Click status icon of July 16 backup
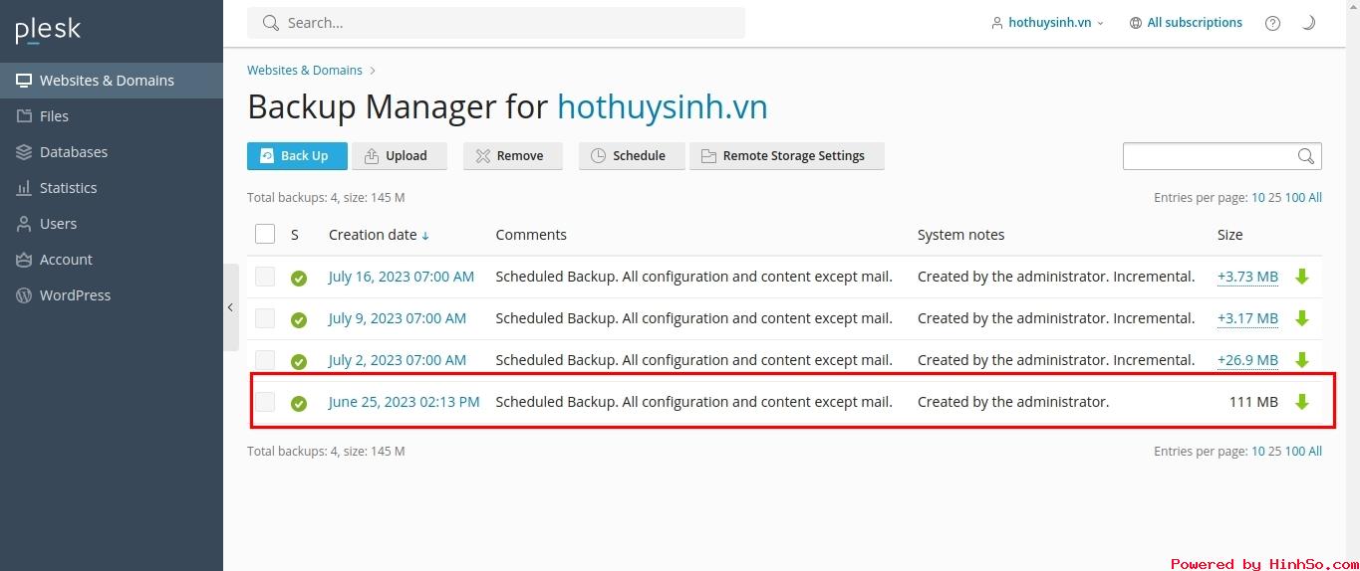Viewport: 1360px width, 571px height. [x=299, y=278]
